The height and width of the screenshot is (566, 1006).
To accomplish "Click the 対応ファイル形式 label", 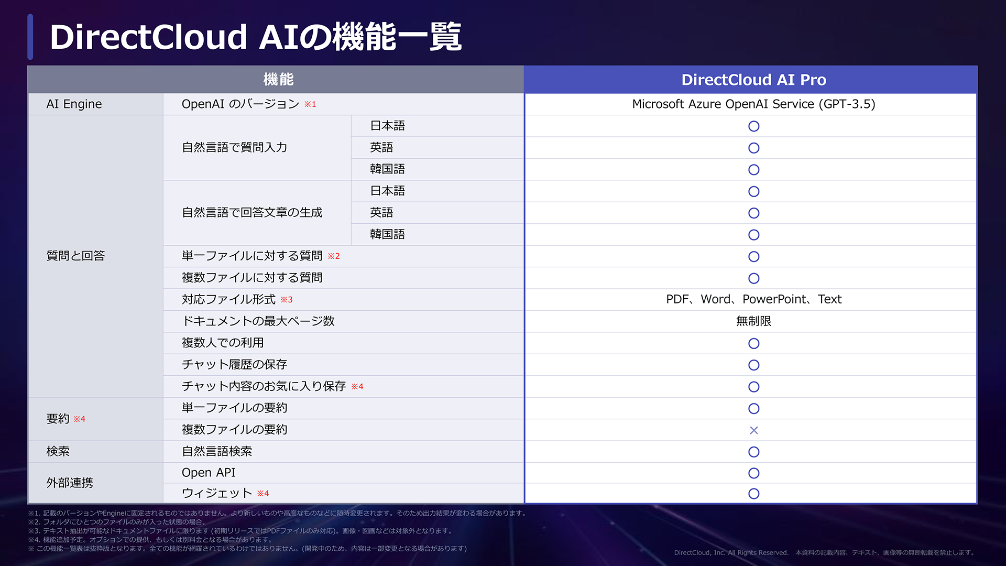I will coord(228,299).
